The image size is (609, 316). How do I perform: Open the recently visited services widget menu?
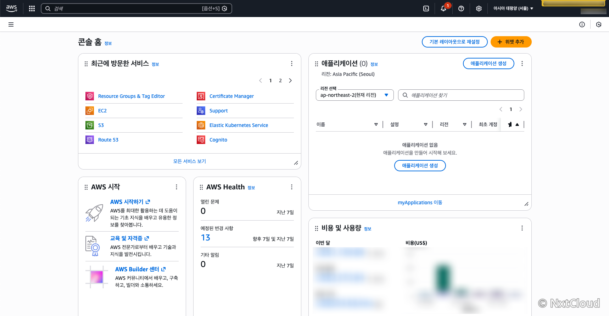[x=292, y=63]
